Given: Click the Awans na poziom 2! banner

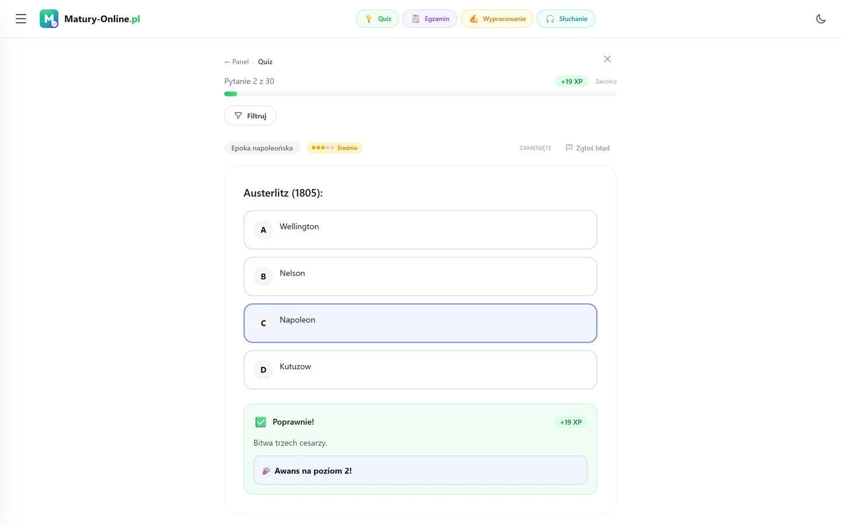Looking at the screenshot, I should (420, 470).
